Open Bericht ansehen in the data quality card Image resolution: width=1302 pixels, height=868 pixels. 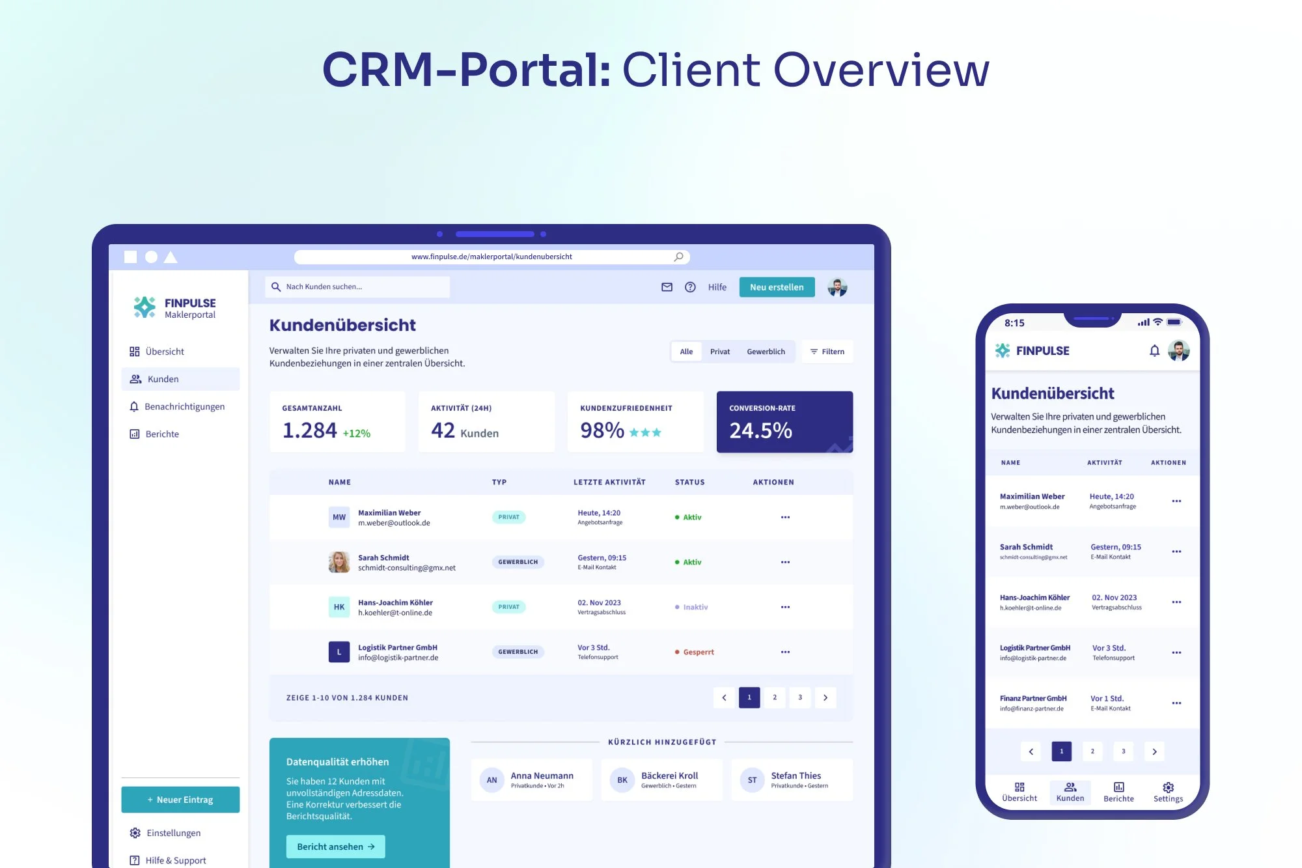(x=335, y=847)
